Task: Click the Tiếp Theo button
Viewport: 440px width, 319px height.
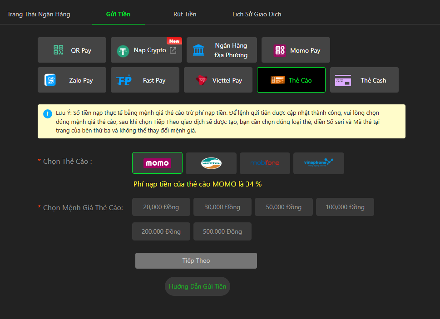Action: [196, 261]
